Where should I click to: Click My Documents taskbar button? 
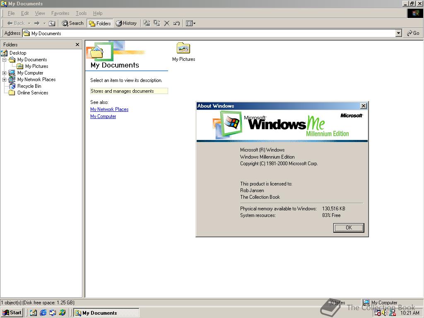tap(106, 313)
